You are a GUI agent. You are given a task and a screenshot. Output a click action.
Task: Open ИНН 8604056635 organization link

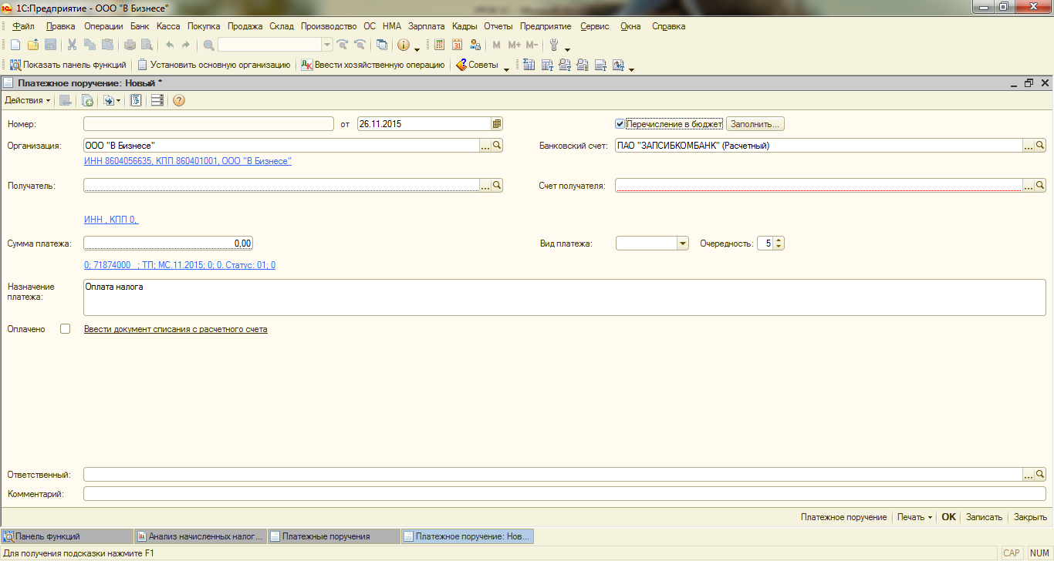(187, 161)
